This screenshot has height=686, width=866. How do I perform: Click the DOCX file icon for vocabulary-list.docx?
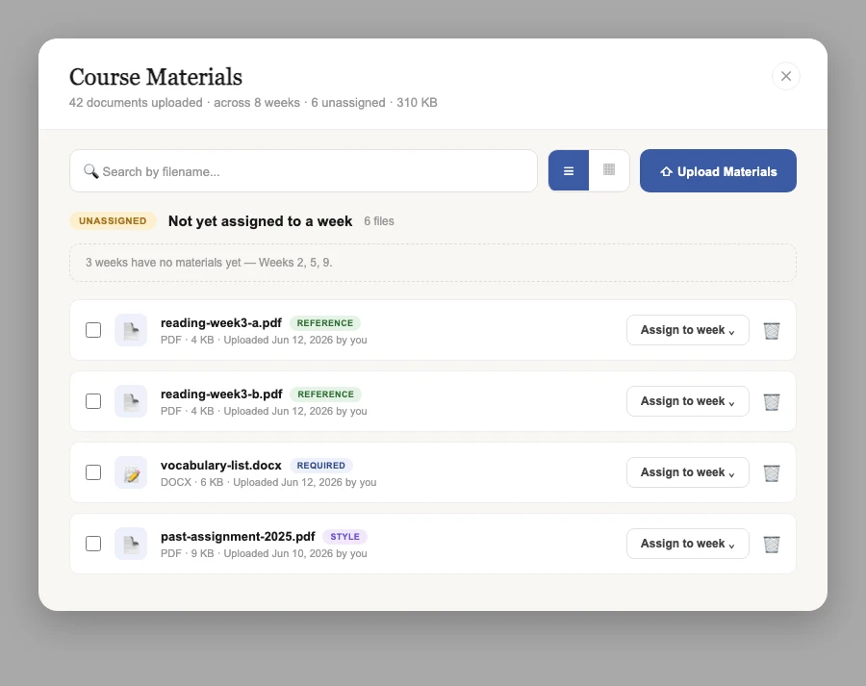point(131,472)
